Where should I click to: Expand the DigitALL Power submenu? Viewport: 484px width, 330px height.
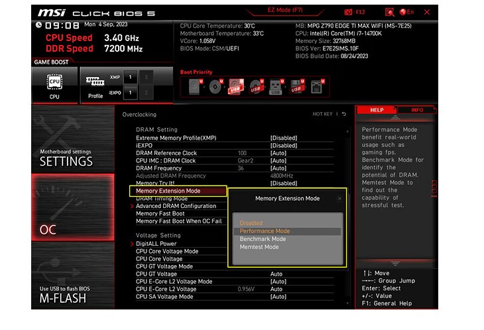tap(156, 244)
